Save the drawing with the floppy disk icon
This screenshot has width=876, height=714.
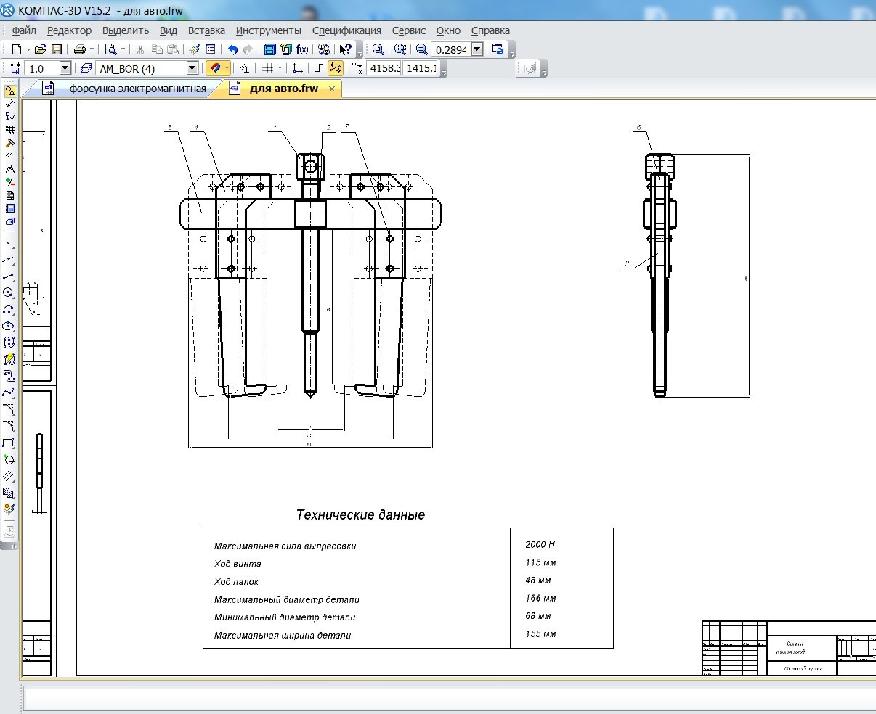[57, 49]
